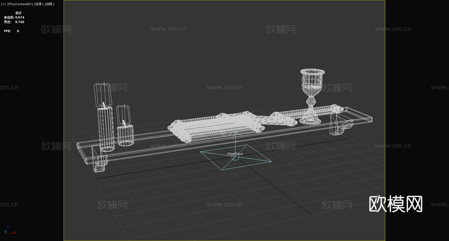
Task: Select the short candle wireframe object
Action: point(125,135)
